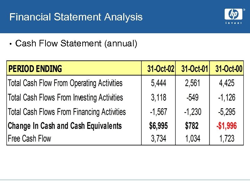The width and height of the screenshot is (250, 187).
Task: Click the -5,295 financing activities value
Action: 227,112
